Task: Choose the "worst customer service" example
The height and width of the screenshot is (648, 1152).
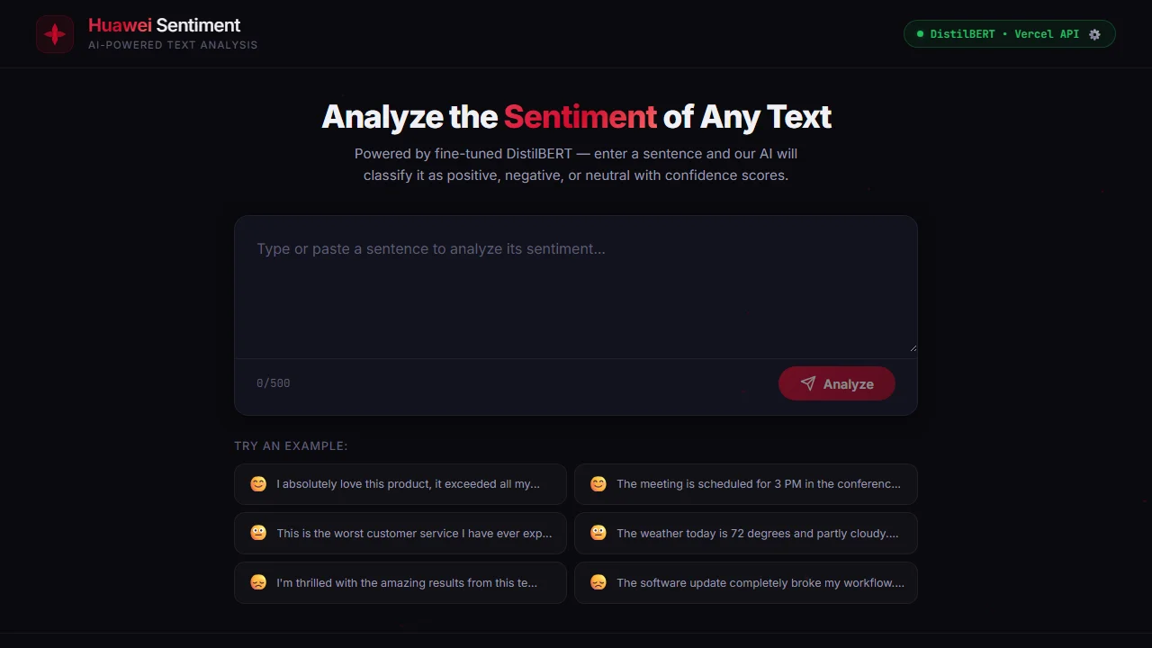Action: tap(400, 534)
